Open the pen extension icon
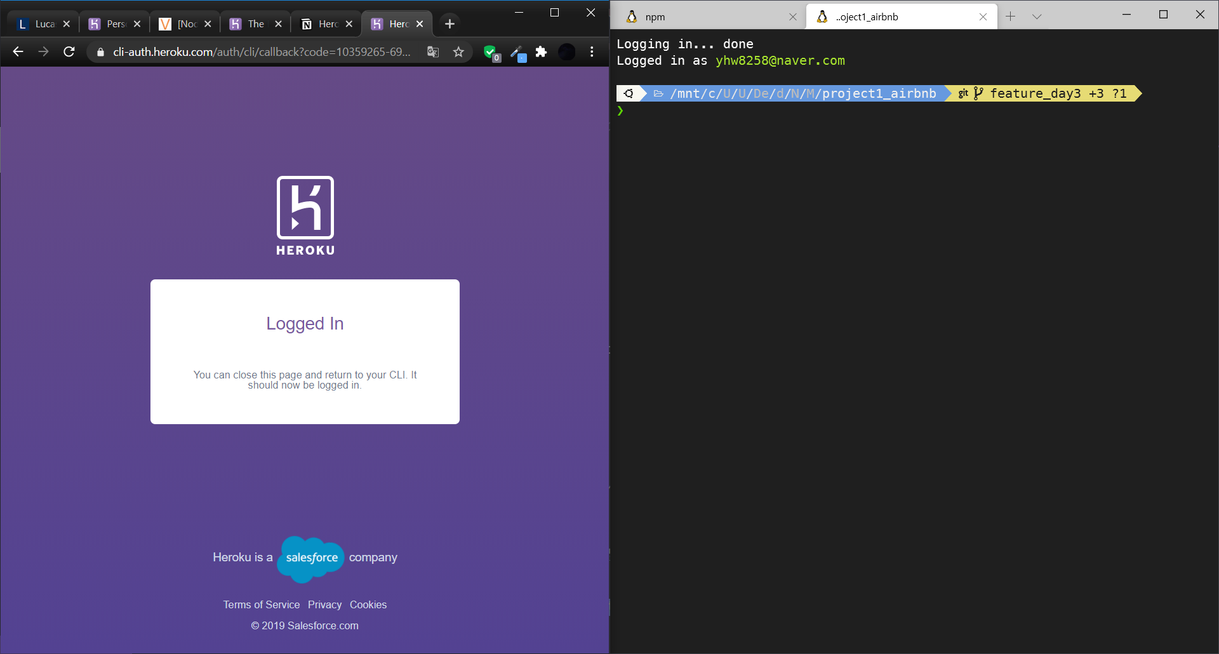The height and width of the screenshot is (654, 1219). coord(518,53)
